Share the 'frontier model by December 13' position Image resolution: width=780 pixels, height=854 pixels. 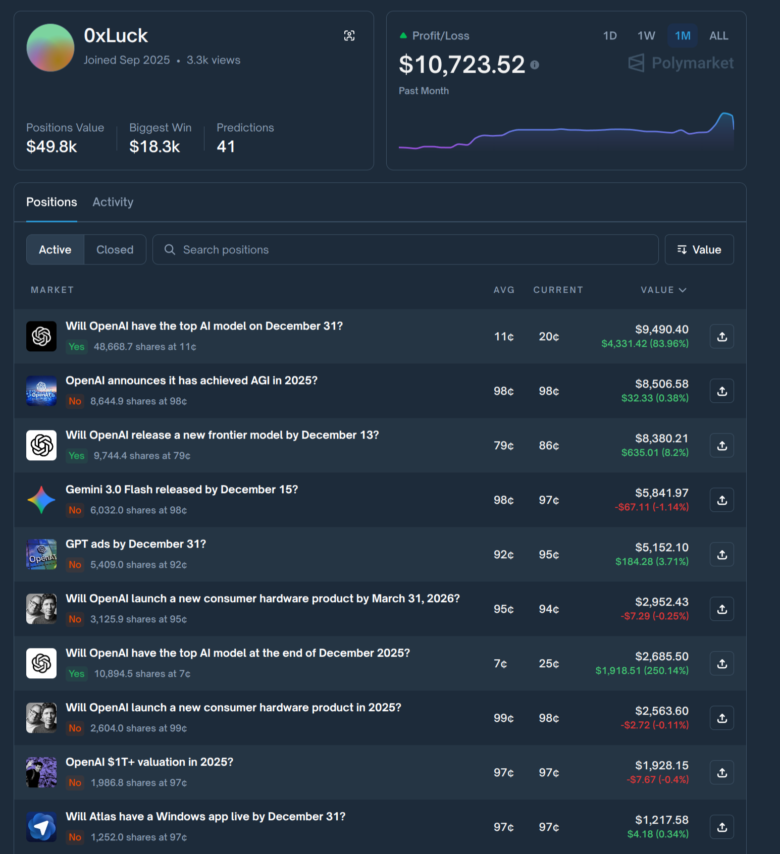722,446
